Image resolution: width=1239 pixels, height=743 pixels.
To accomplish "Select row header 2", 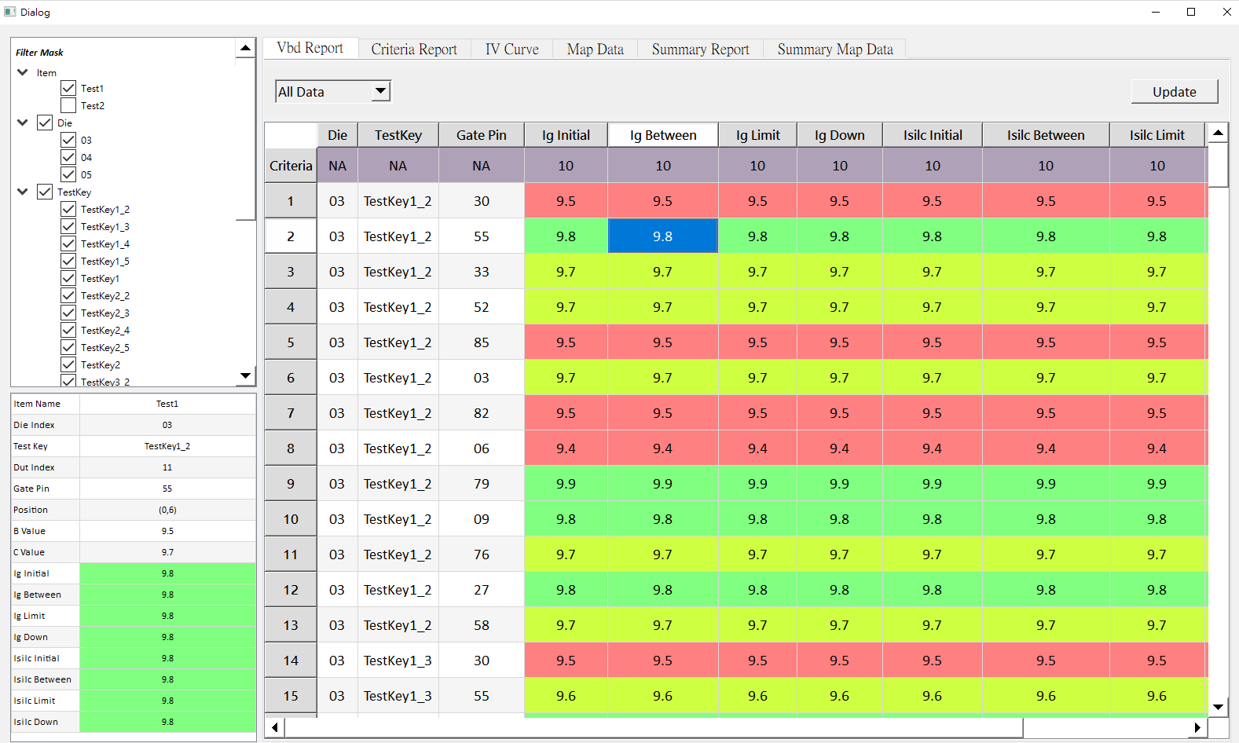I will click(x=291, y=236).
